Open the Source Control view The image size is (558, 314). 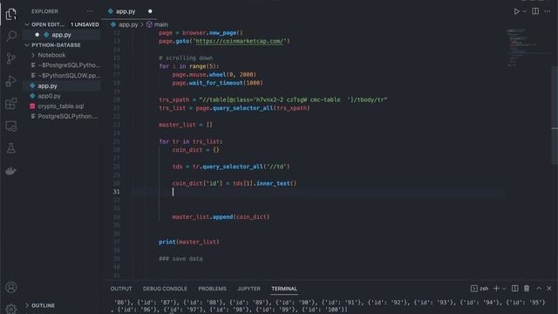[11, 58]
